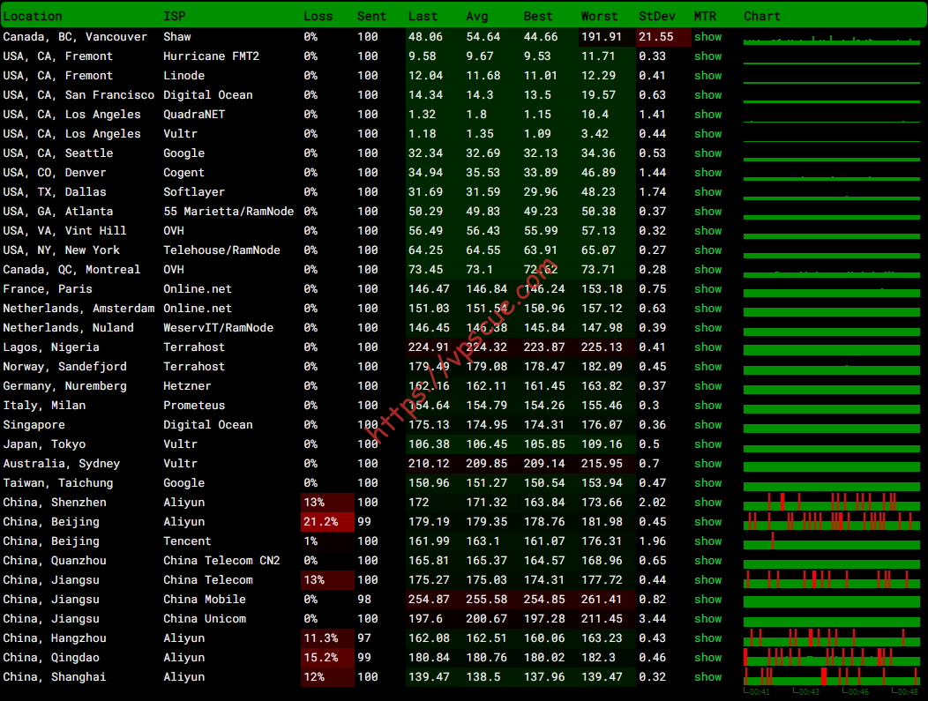Click the ISP column header
Viewport: 928px width, 701px height.
[175, 17]
